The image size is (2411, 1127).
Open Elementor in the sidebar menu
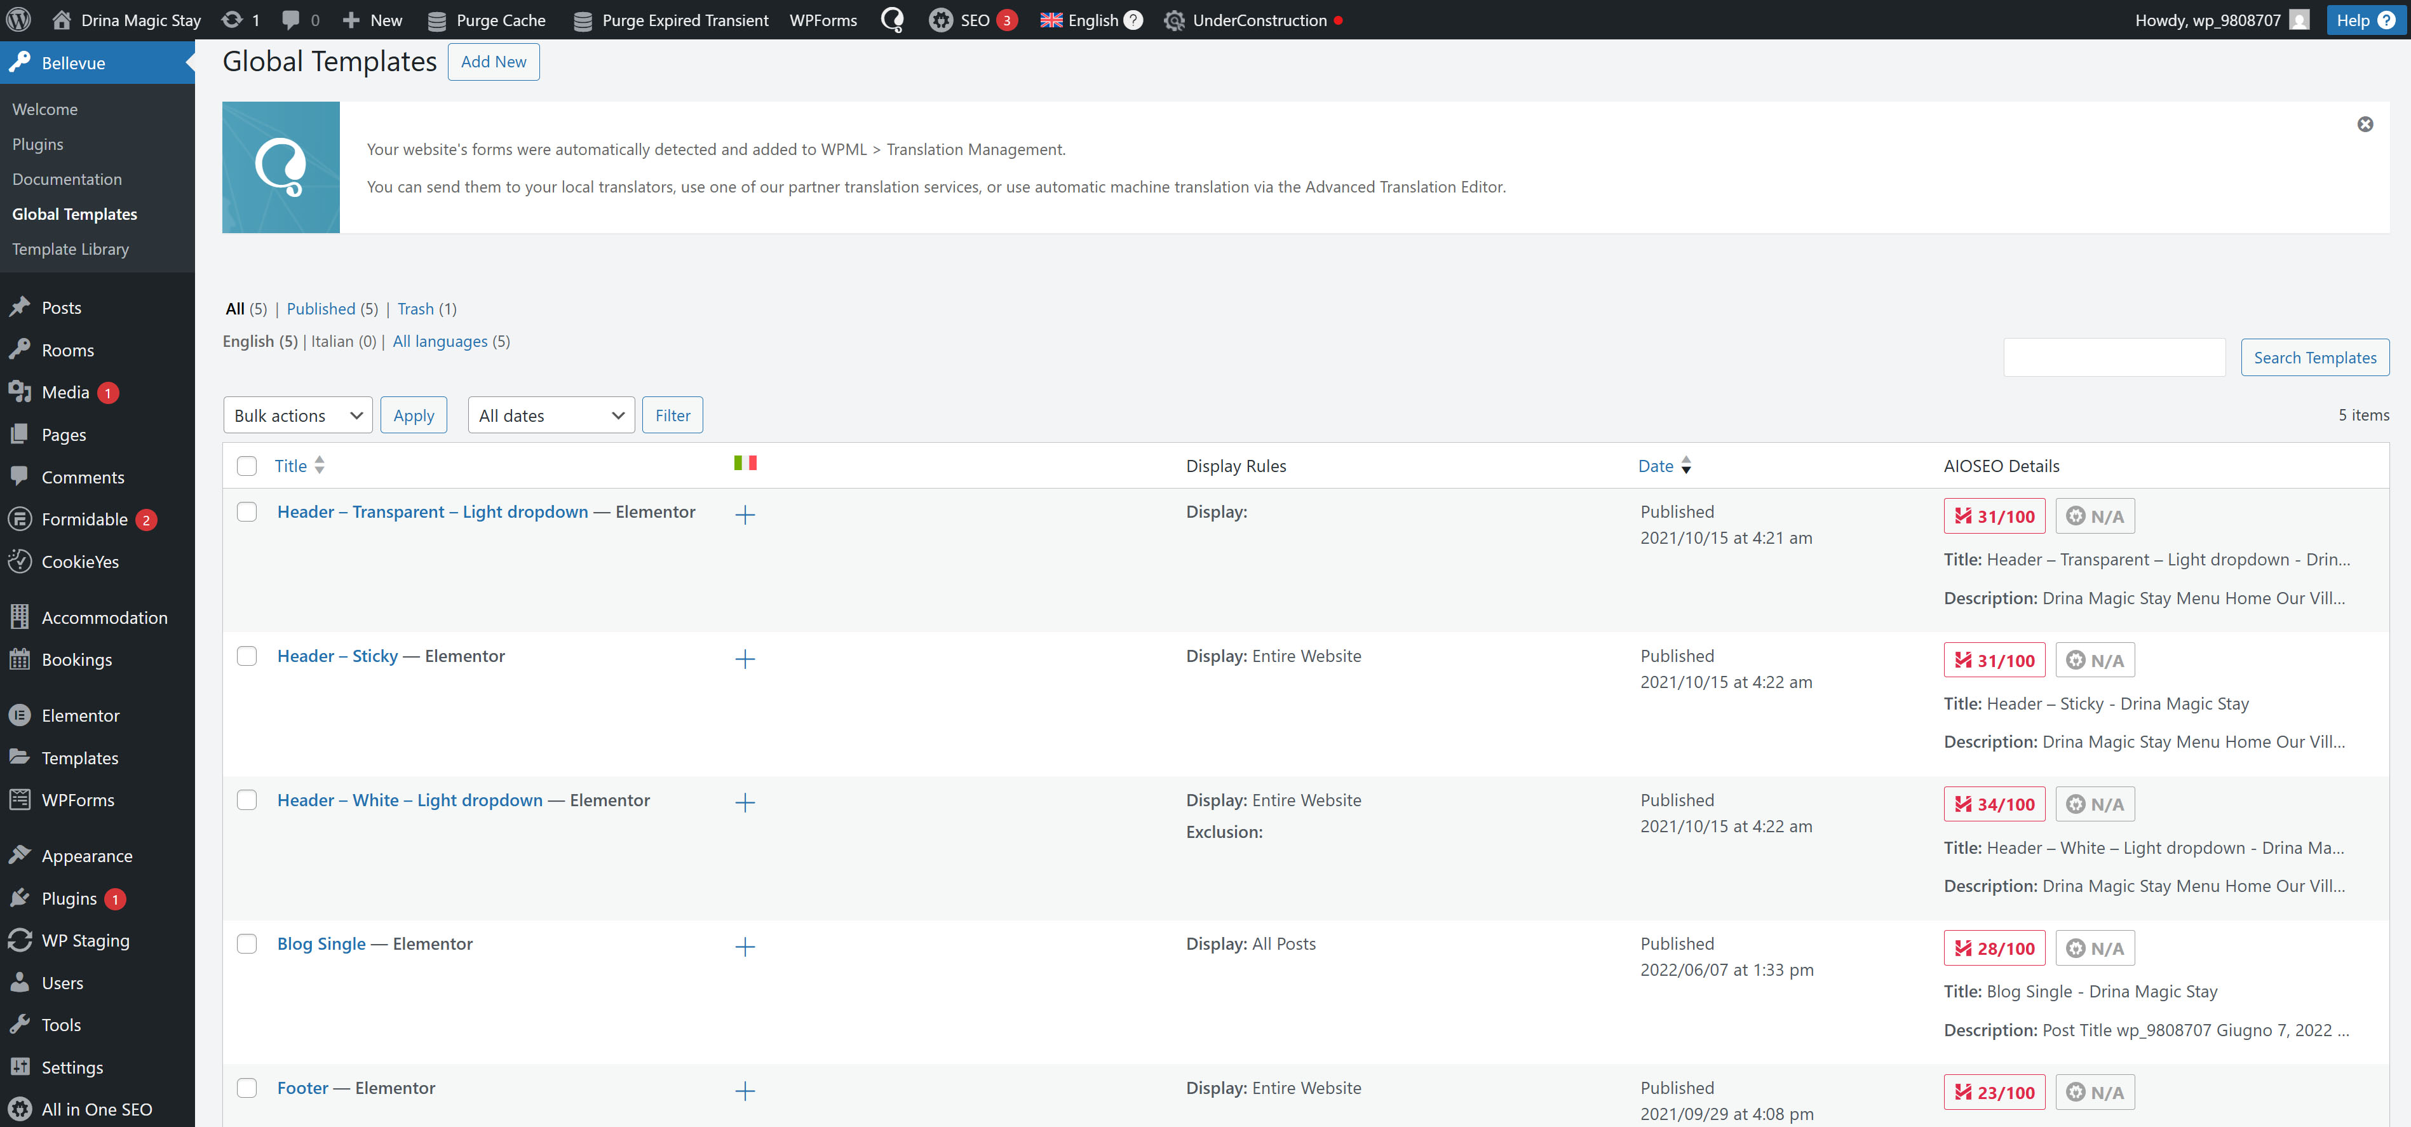coord(81,715)
